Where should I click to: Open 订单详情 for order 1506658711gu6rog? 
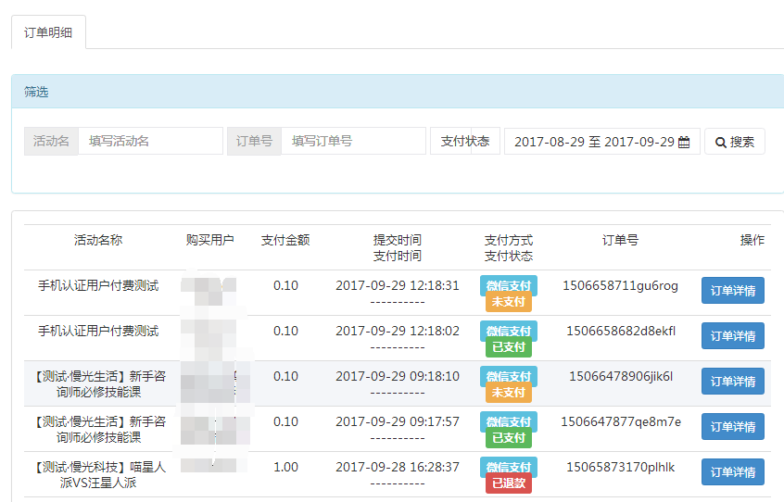732,290
